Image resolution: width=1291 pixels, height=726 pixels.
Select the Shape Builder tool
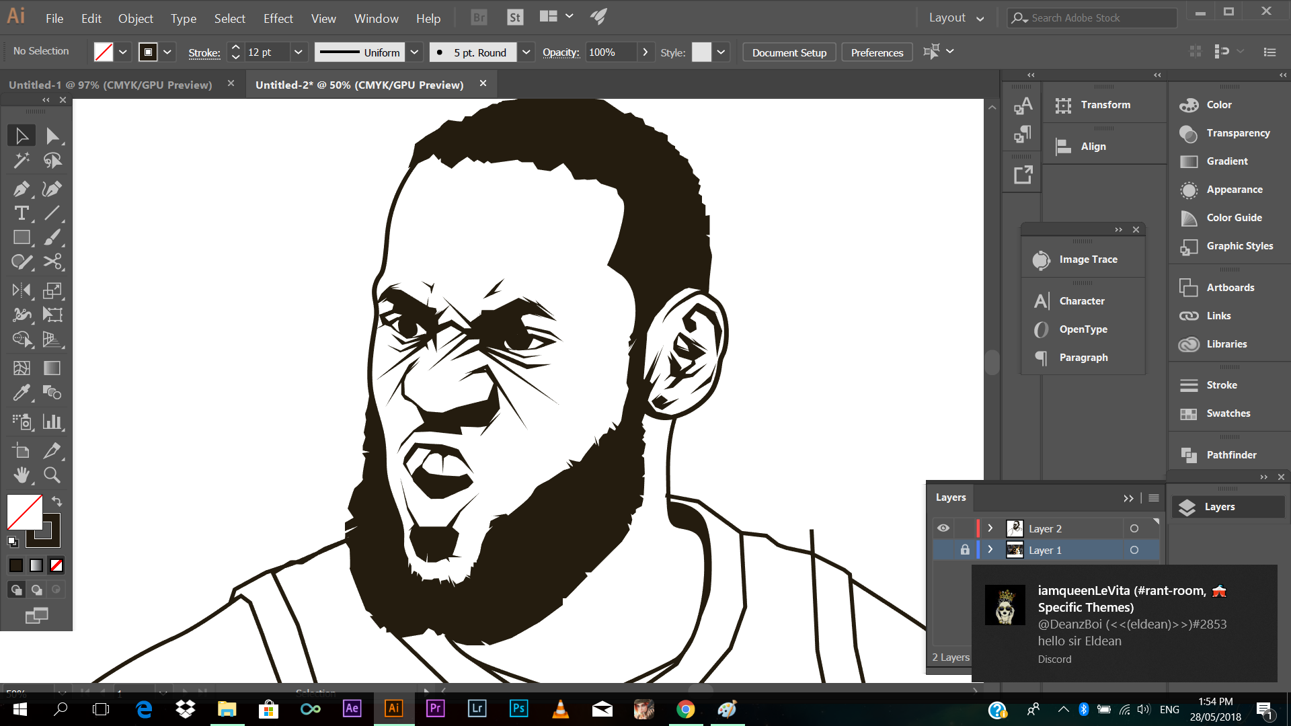coord(22,339)
